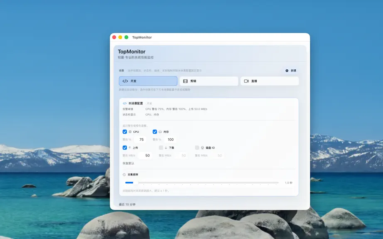Click the "告警阈值" label
383x239 pixels.
128,109
